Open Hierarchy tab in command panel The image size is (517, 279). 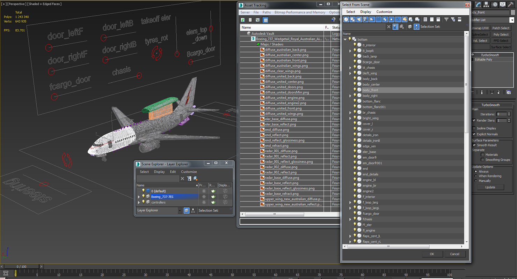[486, 5]
